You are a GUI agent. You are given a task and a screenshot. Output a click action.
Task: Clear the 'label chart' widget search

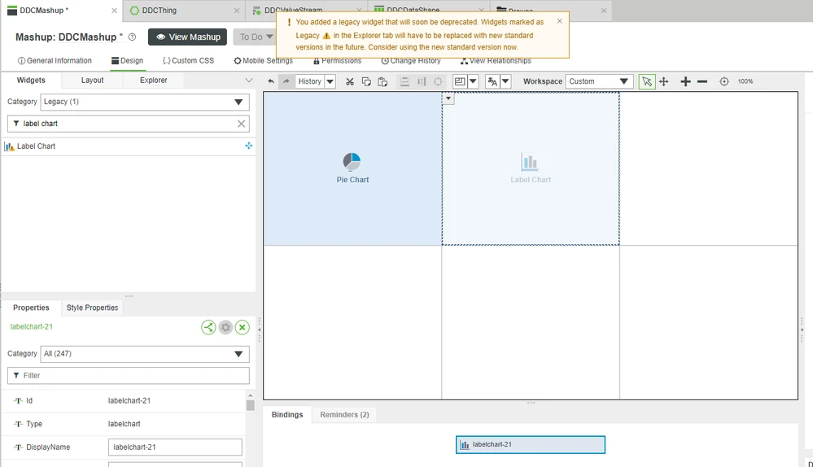(x=241, y=124)
